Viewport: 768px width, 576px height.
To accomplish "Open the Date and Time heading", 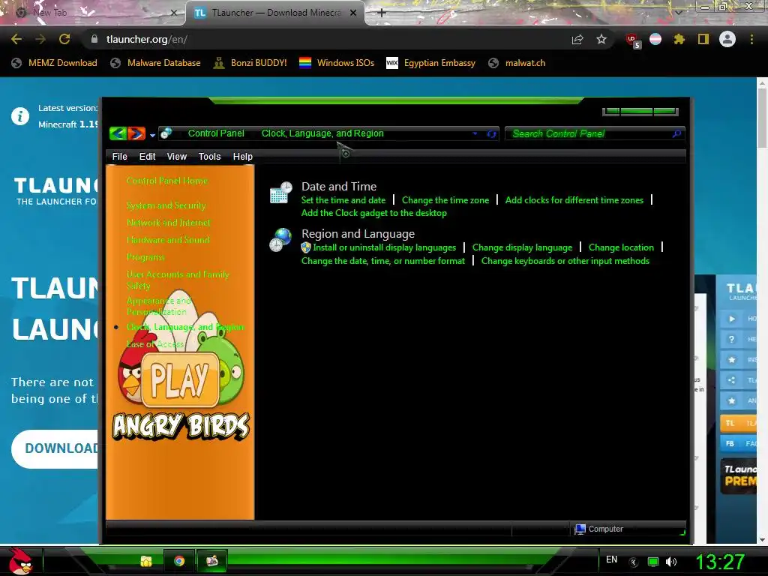I will coord(339,187).
